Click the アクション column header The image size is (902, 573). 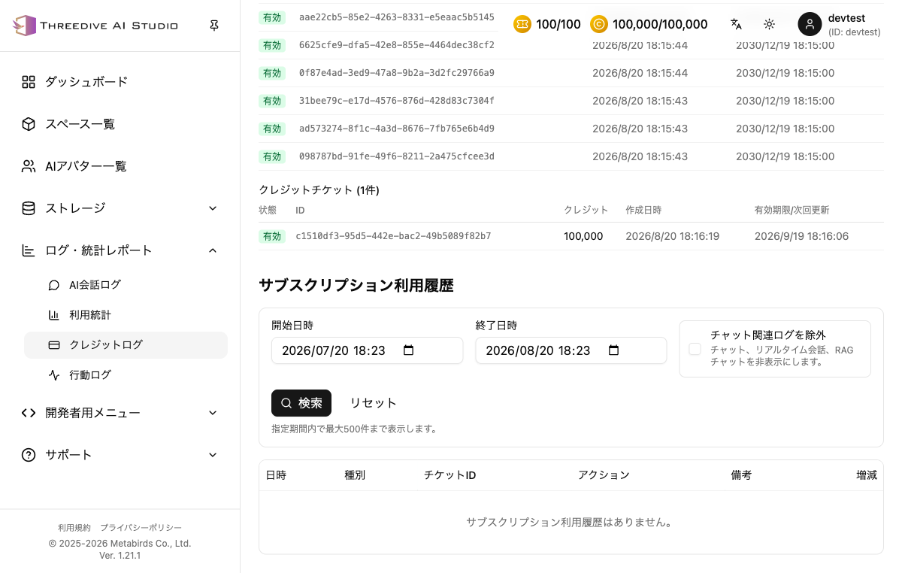coord(604,475)
